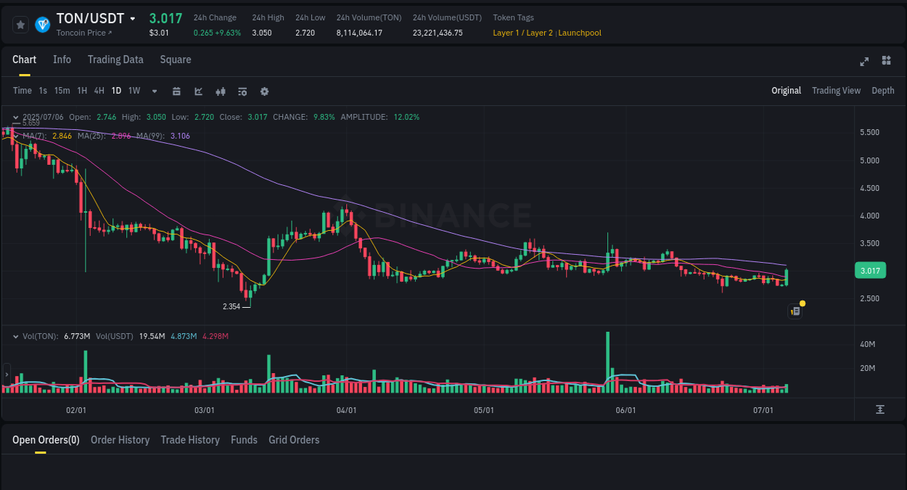Open the Order History tab
The image size is (907, 490).
[120, 440]
